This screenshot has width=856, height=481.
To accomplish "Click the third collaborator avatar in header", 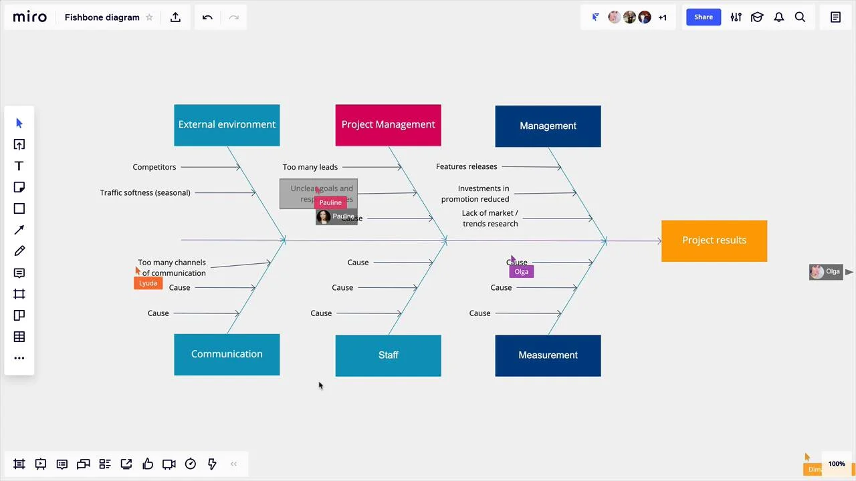I will click(x=645, y=17).
